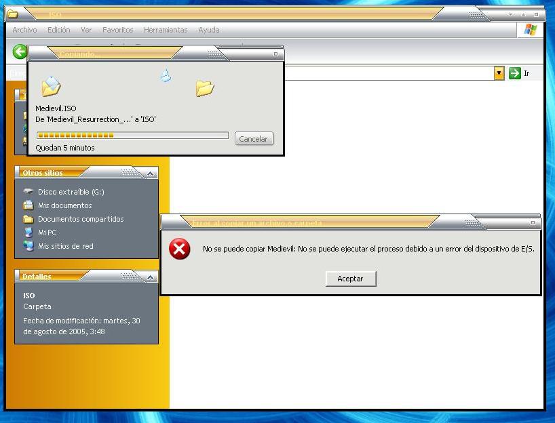The width and height of the screenshot is (555, 423).
Task: Click the Carpeta type label
Action: pos(37,306)
